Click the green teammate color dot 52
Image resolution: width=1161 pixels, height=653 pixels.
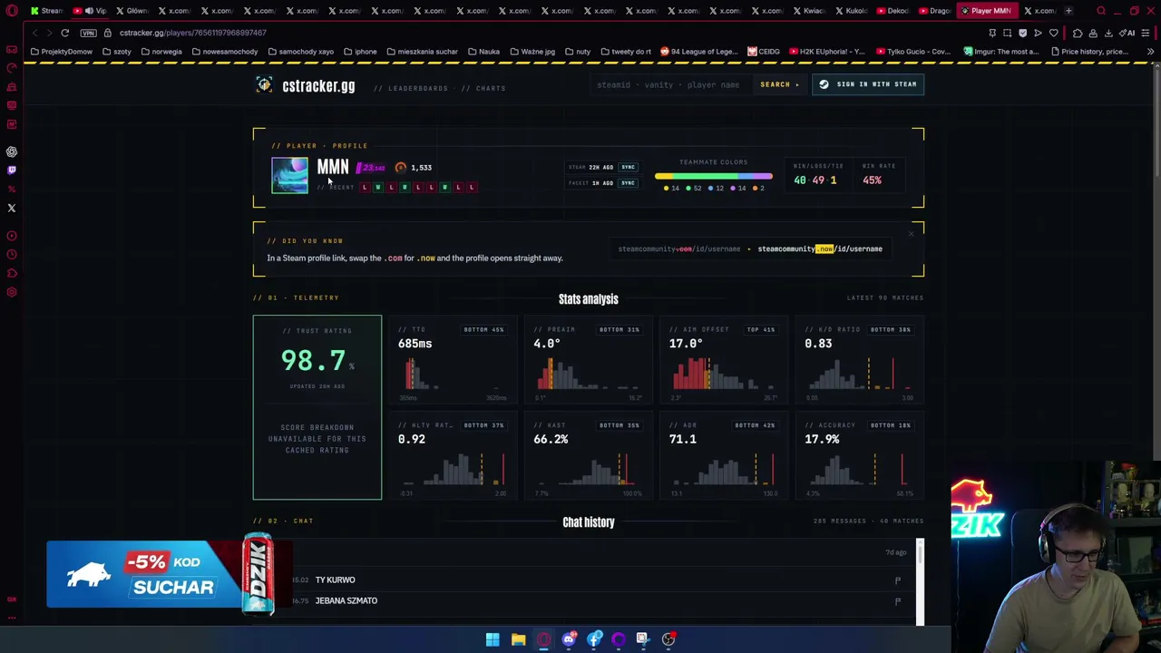688,189
